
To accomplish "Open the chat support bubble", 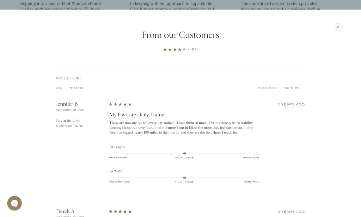I will 14,203.
